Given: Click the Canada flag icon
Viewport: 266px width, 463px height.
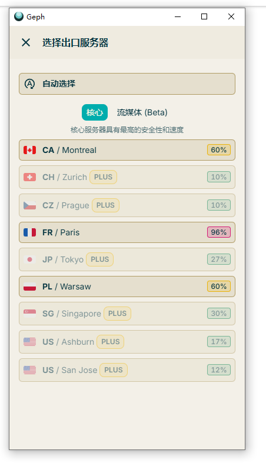Looking at the screenshot, I should coord(30,150).
